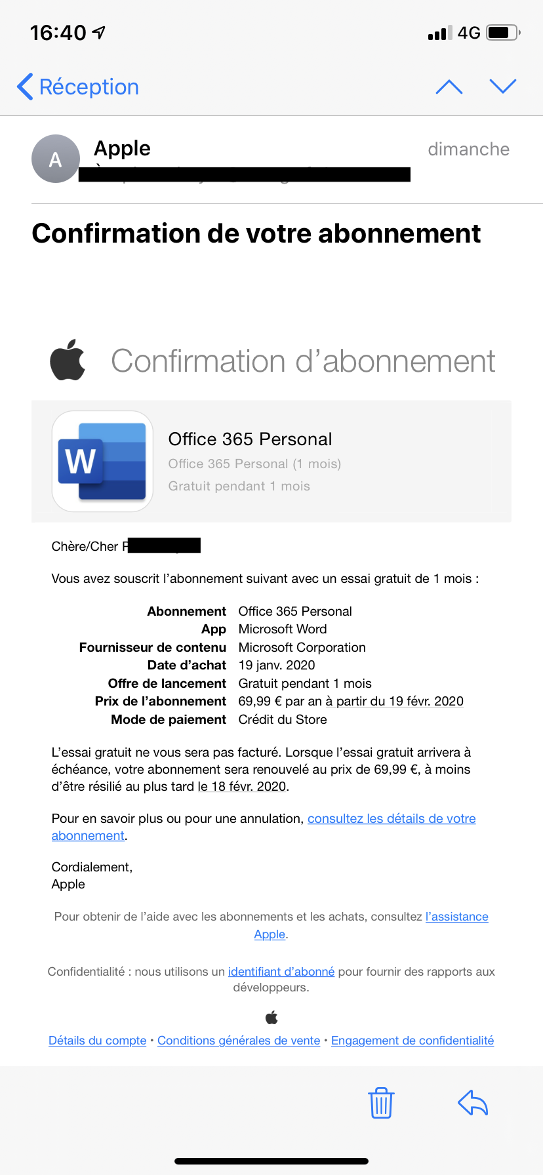Open 'Engagement de confidentialité' link
The width and height of the screenshot is (543, 1175).
point(412,1041)
